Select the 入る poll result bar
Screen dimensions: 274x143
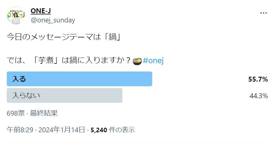click(79, 79)
